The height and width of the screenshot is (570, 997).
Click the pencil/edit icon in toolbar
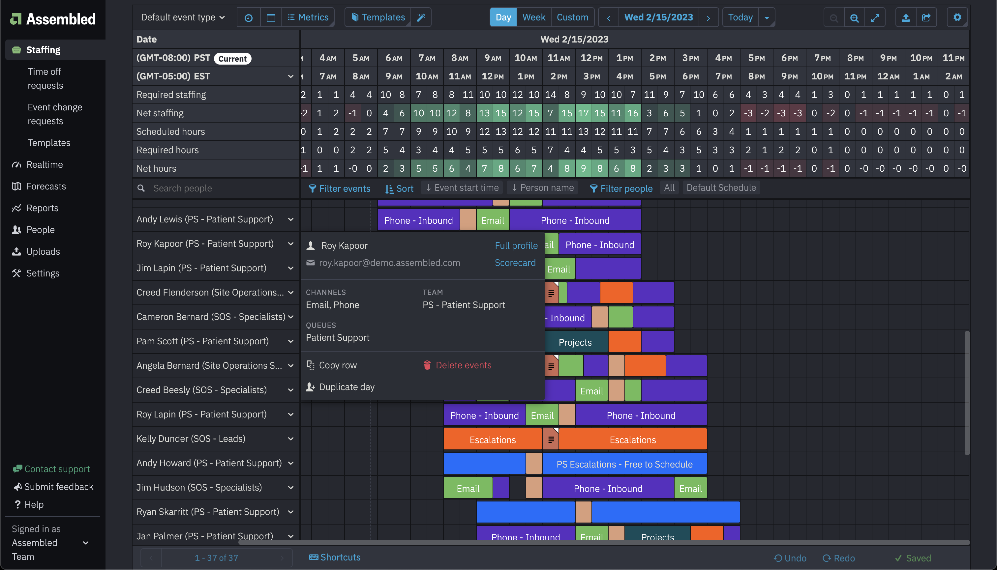[x=421, y=17]
